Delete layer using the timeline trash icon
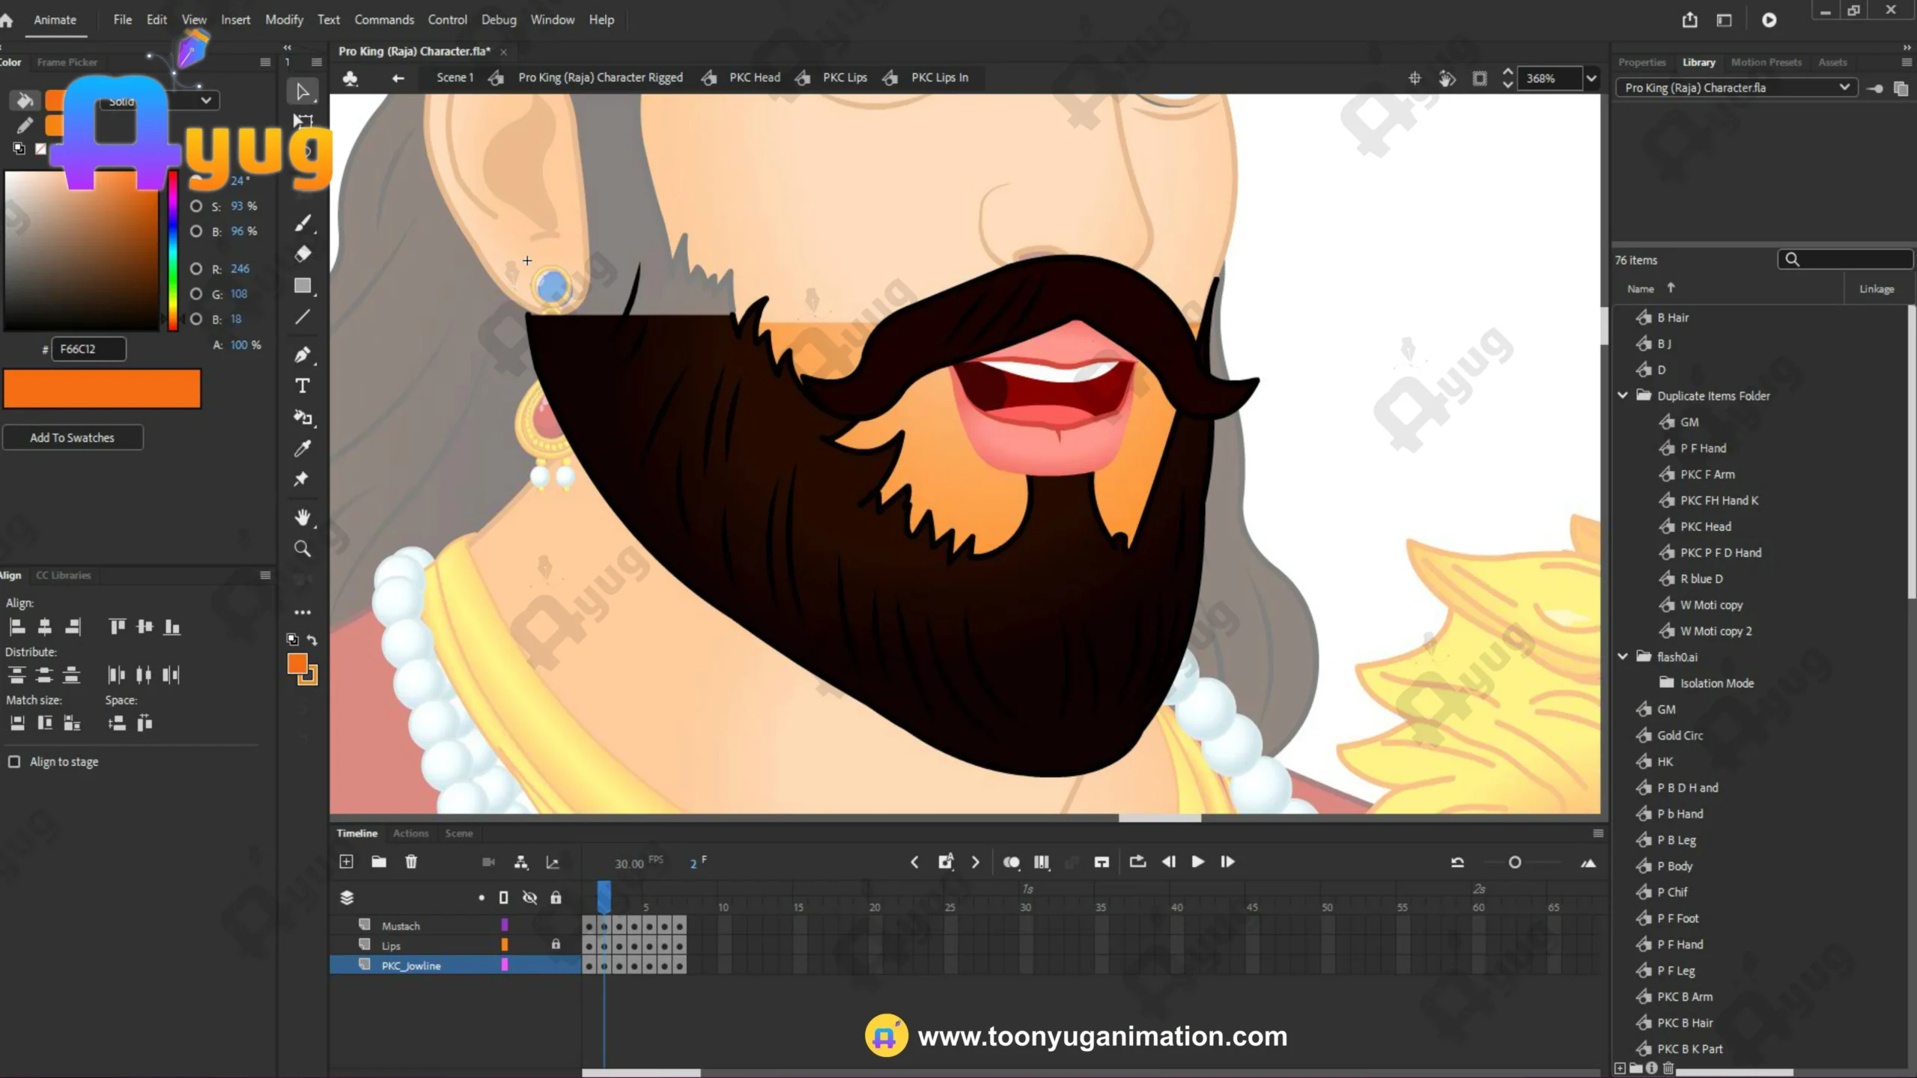Screen dimensions: 1917x1078 [411, 862]
